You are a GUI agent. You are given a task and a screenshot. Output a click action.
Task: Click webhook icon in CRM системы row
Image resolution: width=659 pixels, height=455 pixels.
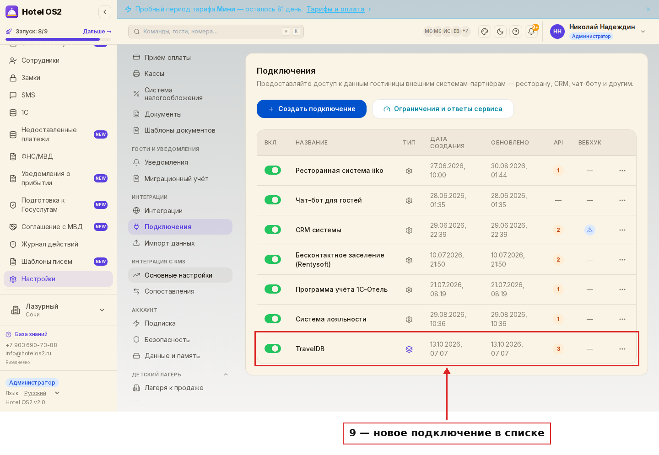(x=590, y=230)
